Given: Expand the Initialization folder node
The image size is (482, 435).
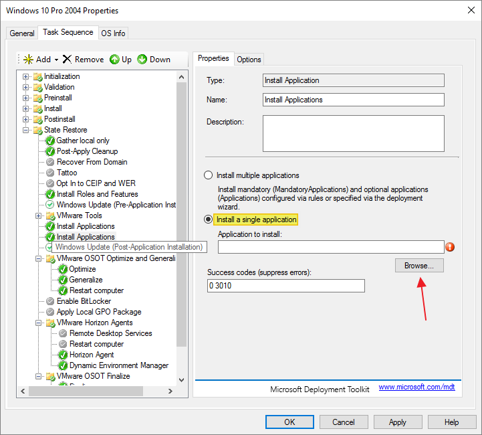Looking at the screenshot, I should pos(26,76).
